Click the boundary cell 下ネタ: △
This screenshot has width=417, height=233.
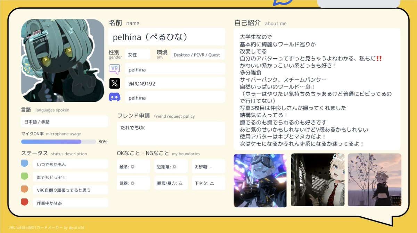point(208,183)
